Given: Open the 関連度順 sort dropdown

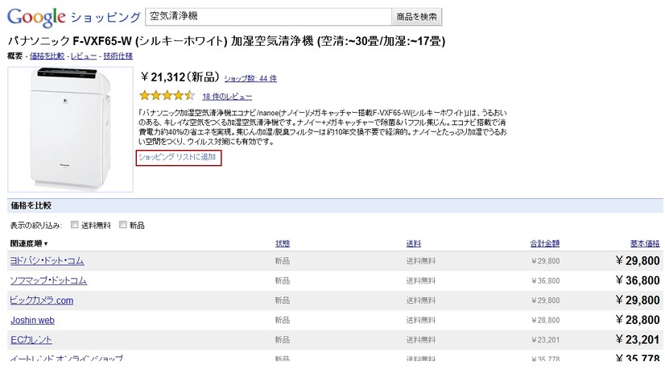Looking at the screenshot, I should pyautogui.click(x=29, y=243).
